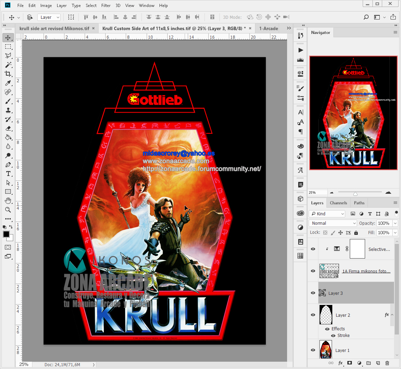Delete the selected layer using the trash icon
Image resolution: width=401 pixels, height=369 pixels.
[x=387, y=363]
